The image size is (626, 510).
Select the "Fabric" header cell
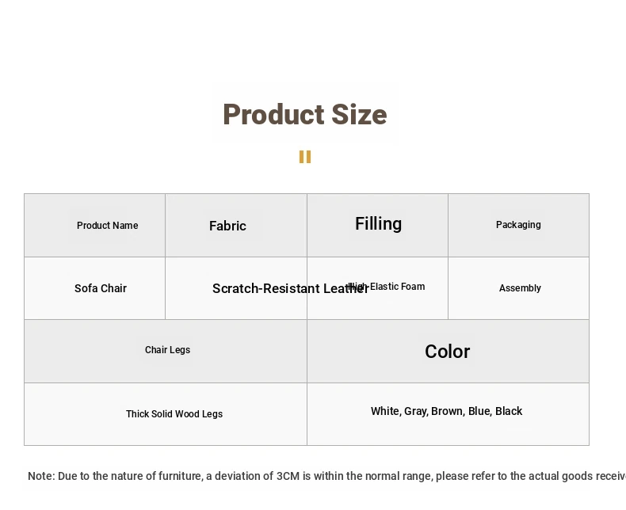coord(227,226)
